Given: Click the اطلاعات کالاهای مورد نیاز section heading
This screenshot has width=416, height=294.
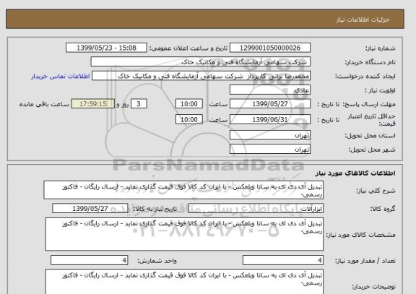Looking at the screenshot, I should pos(355,173).
